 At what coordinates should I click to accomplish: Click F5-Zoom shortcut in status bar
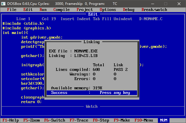click(x=31, y=120)
